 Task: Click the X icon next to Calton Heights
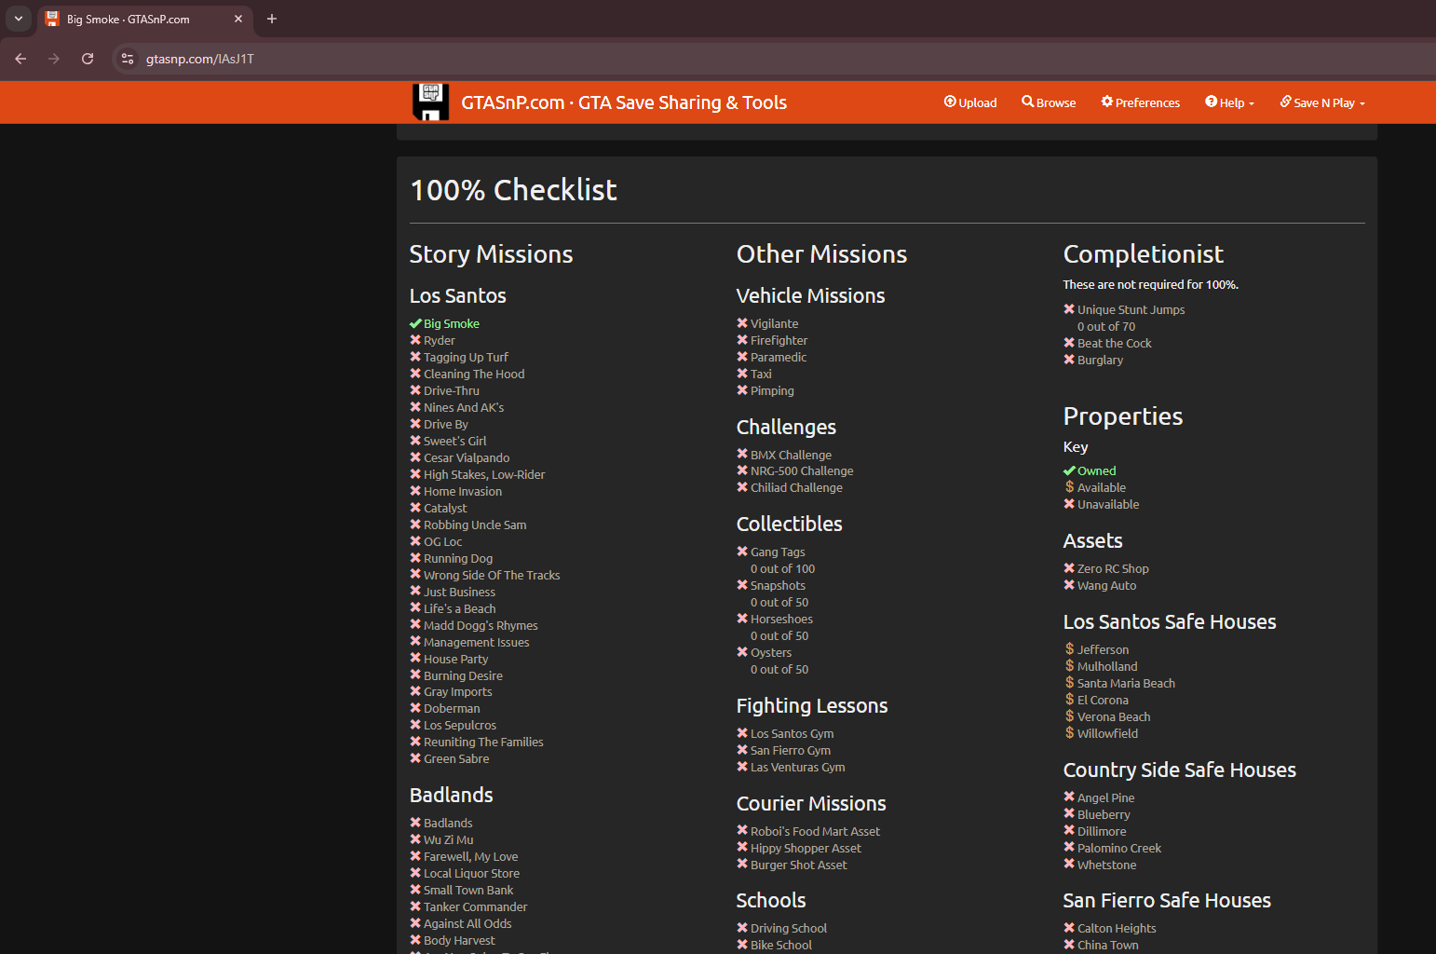click(1069, 928)
